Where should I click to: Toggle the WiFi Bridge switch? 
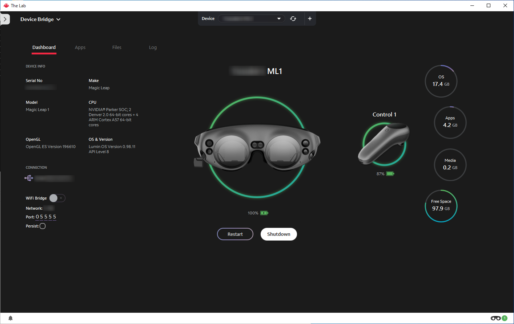[57, 198]
